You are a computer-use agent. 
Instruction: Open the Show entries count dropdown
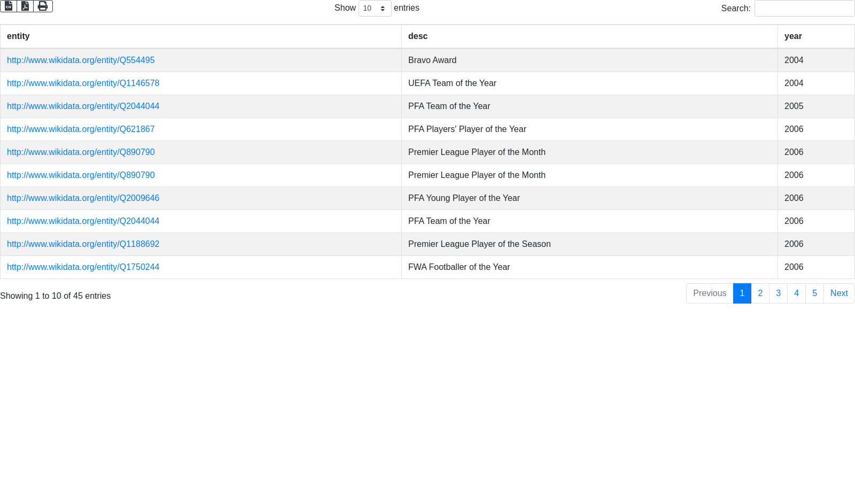pyautogui.click(x=375, y=9)
